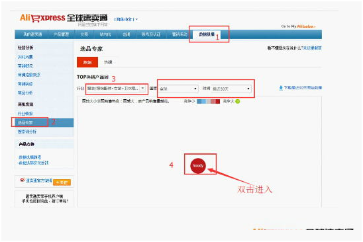Open 商铺概况 in the sidebar

(25, 66)
